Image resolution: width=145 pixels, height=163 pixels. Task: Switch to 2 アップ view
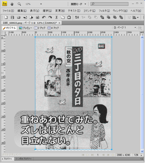point(40,28)
